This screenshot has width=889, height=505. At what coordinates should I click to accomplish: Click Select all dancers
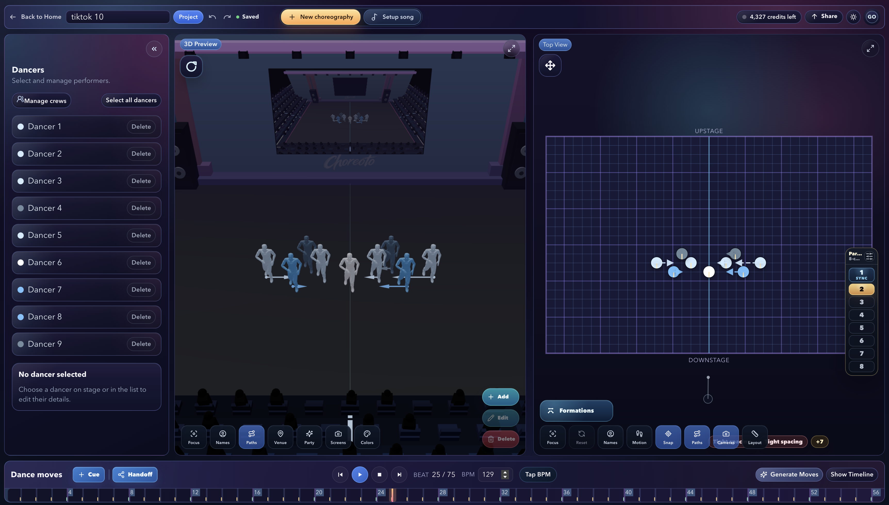pyautogui.click(x=131, y=100)
